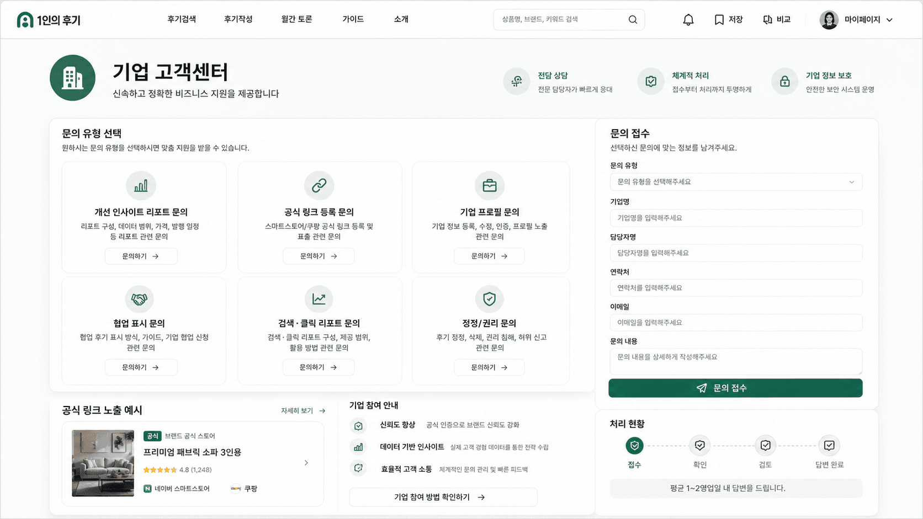
Task: Click 문의하기 under 협업 표시 문의
Action: click(141, 367)
